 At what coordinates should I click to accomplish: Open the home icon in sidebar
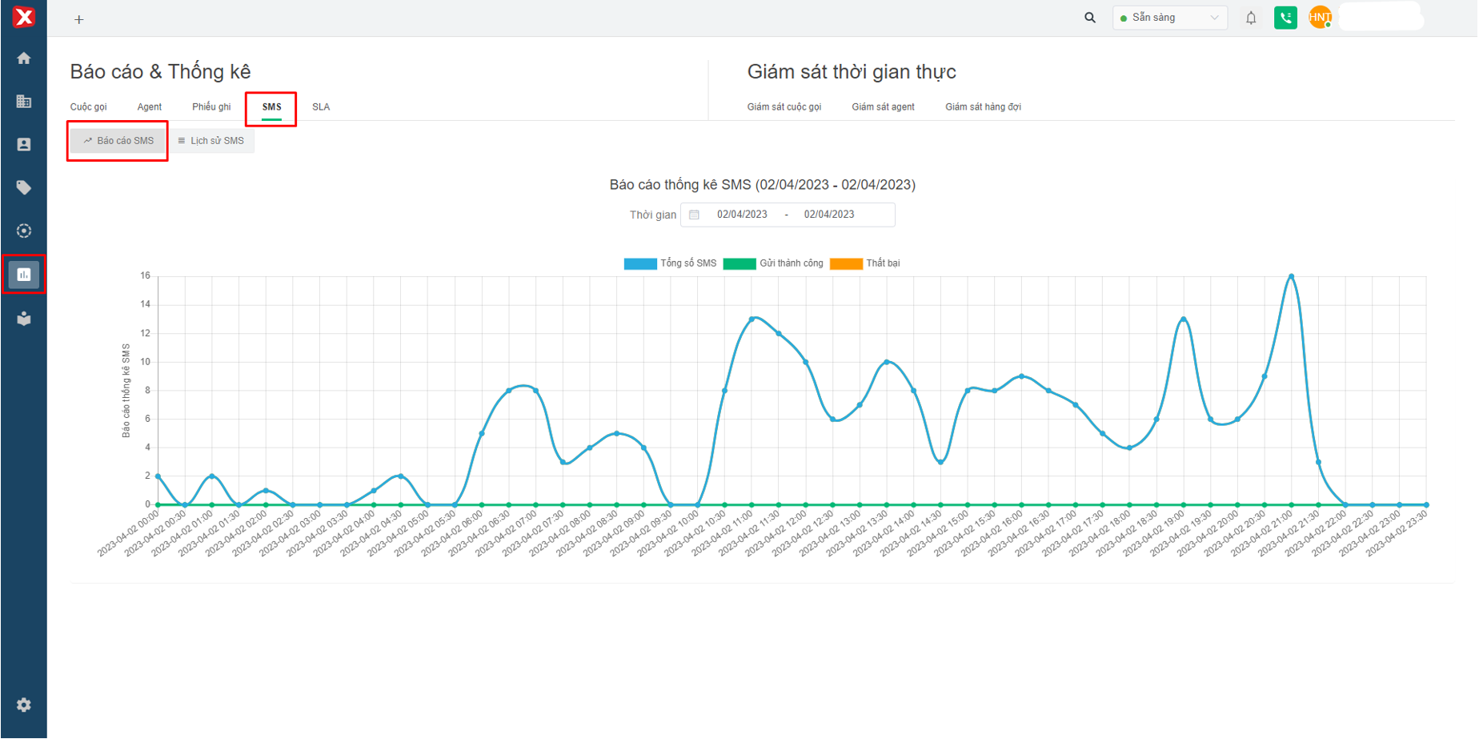coord(24,58)
